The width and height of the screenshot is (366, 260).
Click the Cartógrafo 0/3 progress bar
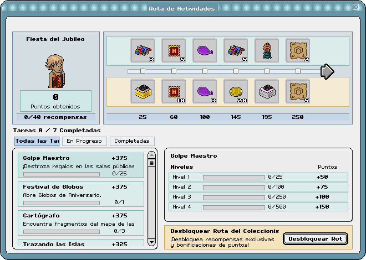(62, 232)
